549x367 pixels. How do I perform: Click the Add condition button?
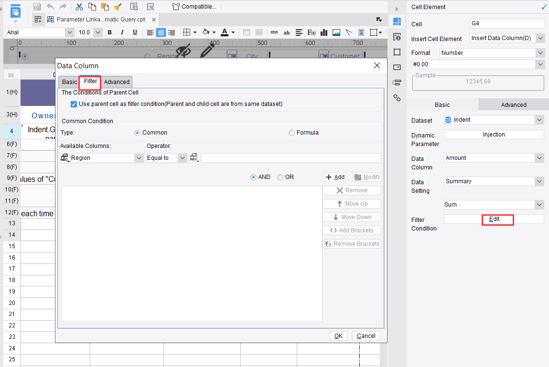point(335,177)
